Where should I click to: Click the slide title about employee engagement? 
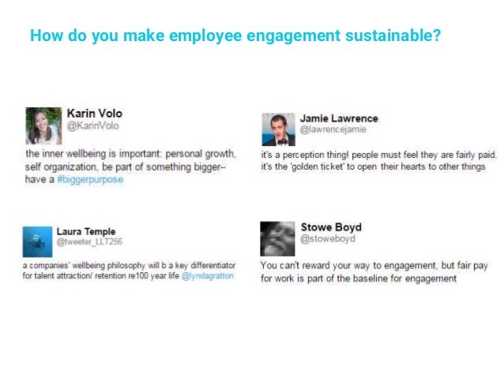(x=235, y=36)
